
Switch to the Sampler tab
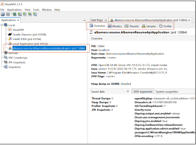click(149, 26)
